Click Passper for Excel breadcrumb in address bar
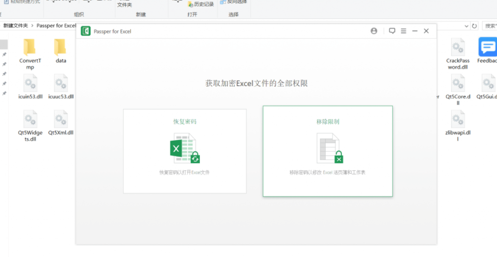 click(x=56, y=26)
